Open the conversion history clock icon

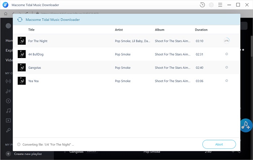click(202, 5)
